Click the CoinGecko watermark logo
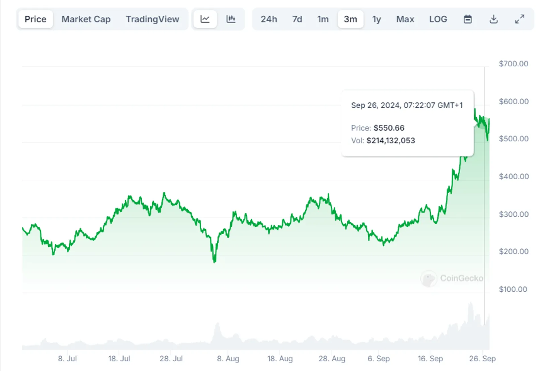This screenshot has height=371, width=536. point(452,279)
